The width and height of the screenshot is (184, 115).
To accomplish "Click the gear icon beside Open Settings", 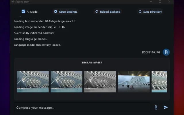I will [x=55, y=11].
